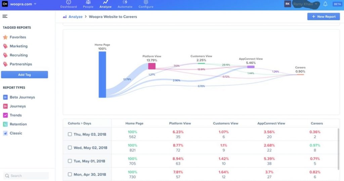
Task: Open the Marketing tag
Action: pyautogui.click(x=19, y=46)
